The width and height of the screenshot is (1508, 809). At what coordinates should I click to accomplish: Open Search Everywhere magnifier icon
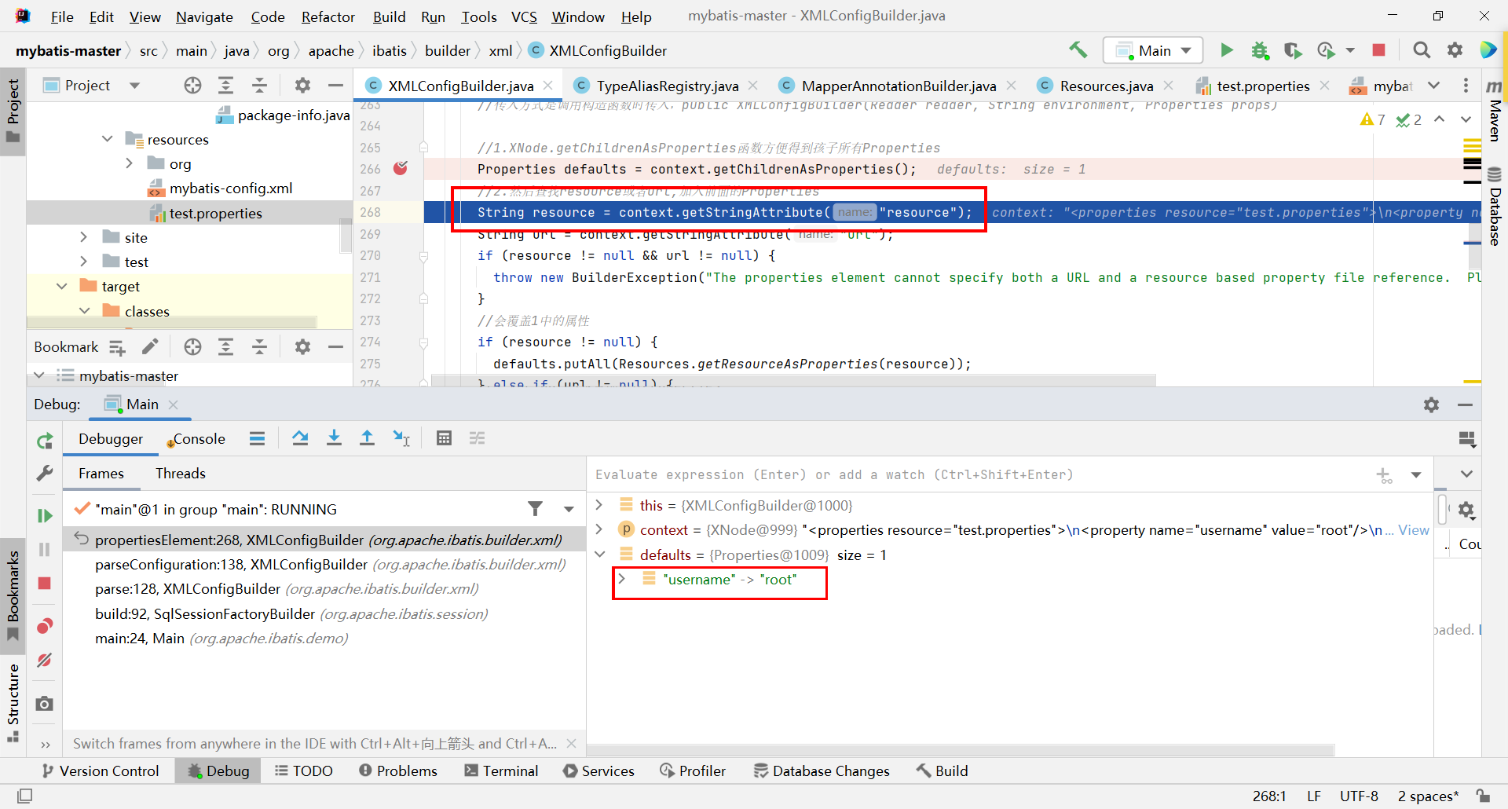[x=1421, y=50]
